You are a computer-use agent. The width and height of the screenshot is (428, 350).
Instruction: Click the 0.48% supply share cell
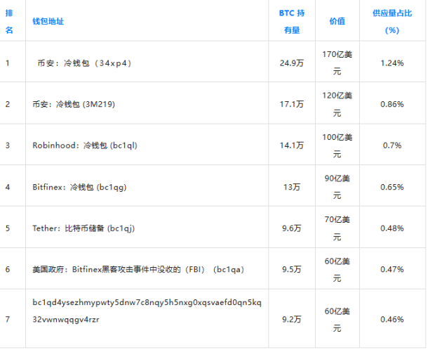pos(392,228)
